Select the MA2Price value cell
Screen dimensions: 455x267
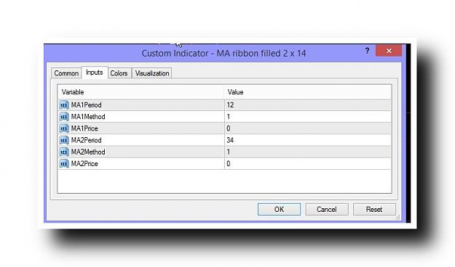tap(308, 164)
